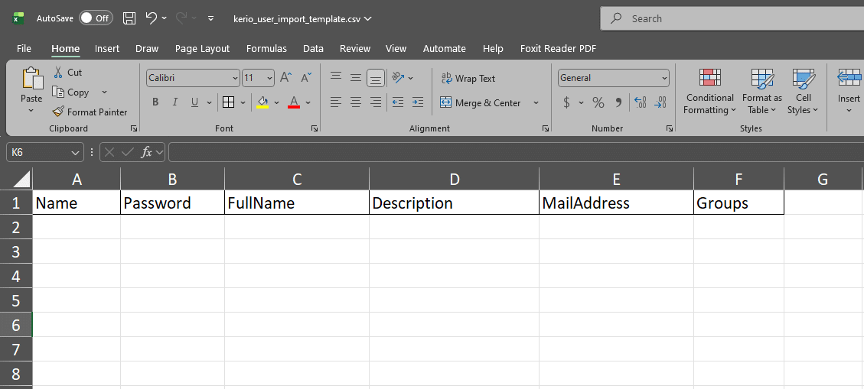Apply center horizontal text alignment
864x389 pixels.
356,102
